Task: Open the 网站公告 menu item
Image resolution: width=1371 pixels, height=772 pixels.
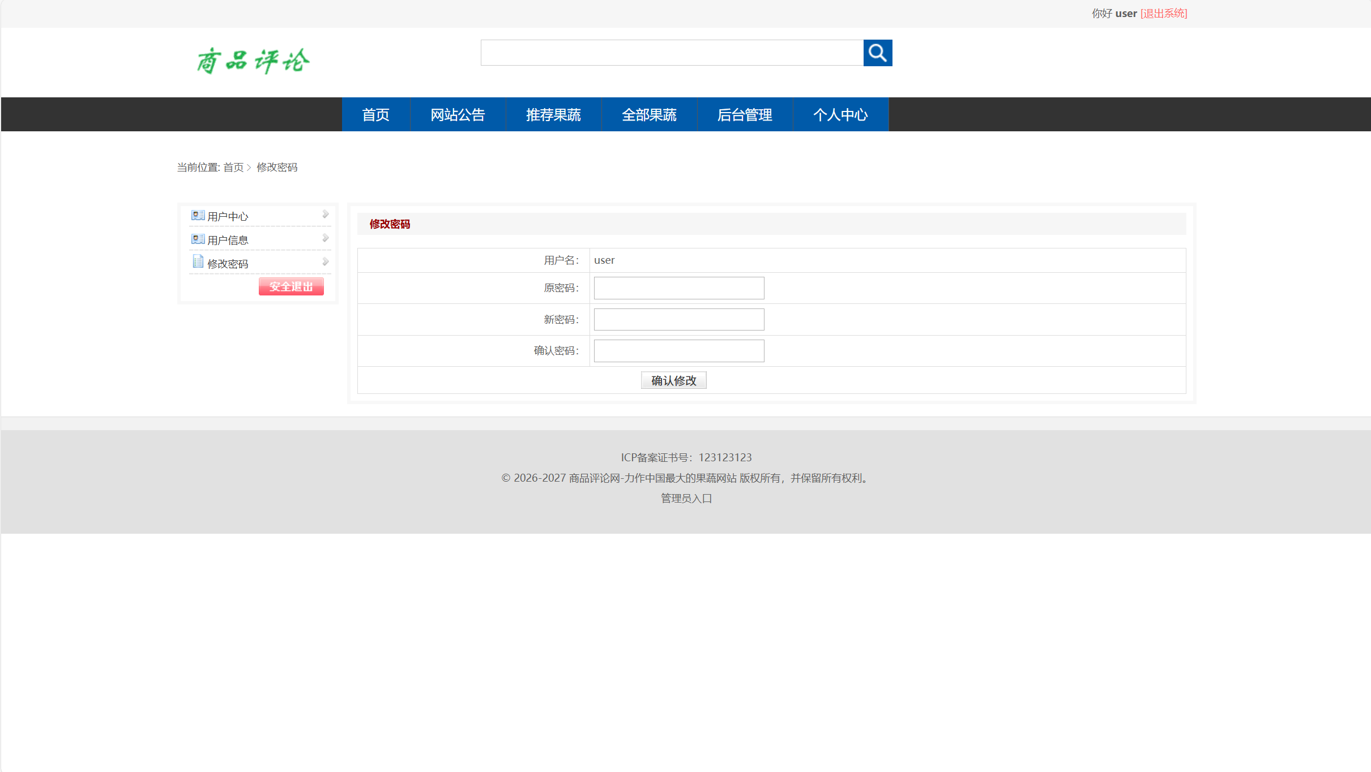Action: click(458, 114)
